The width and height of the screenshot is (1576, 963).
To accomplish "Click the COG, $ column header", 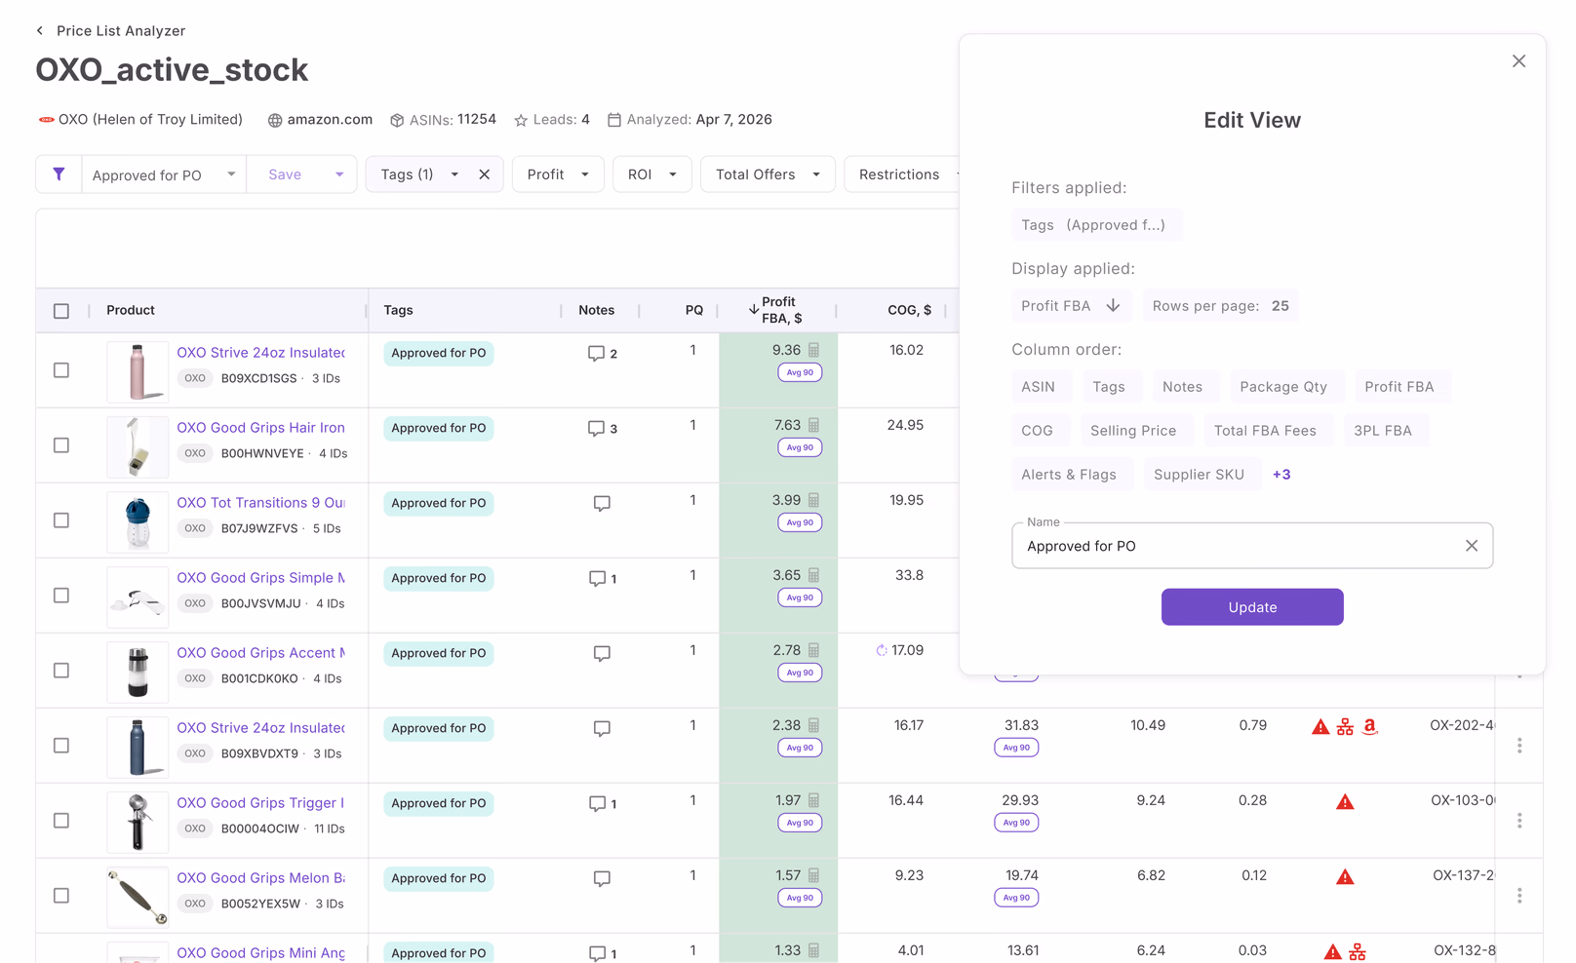I will [x=909, y=310].
